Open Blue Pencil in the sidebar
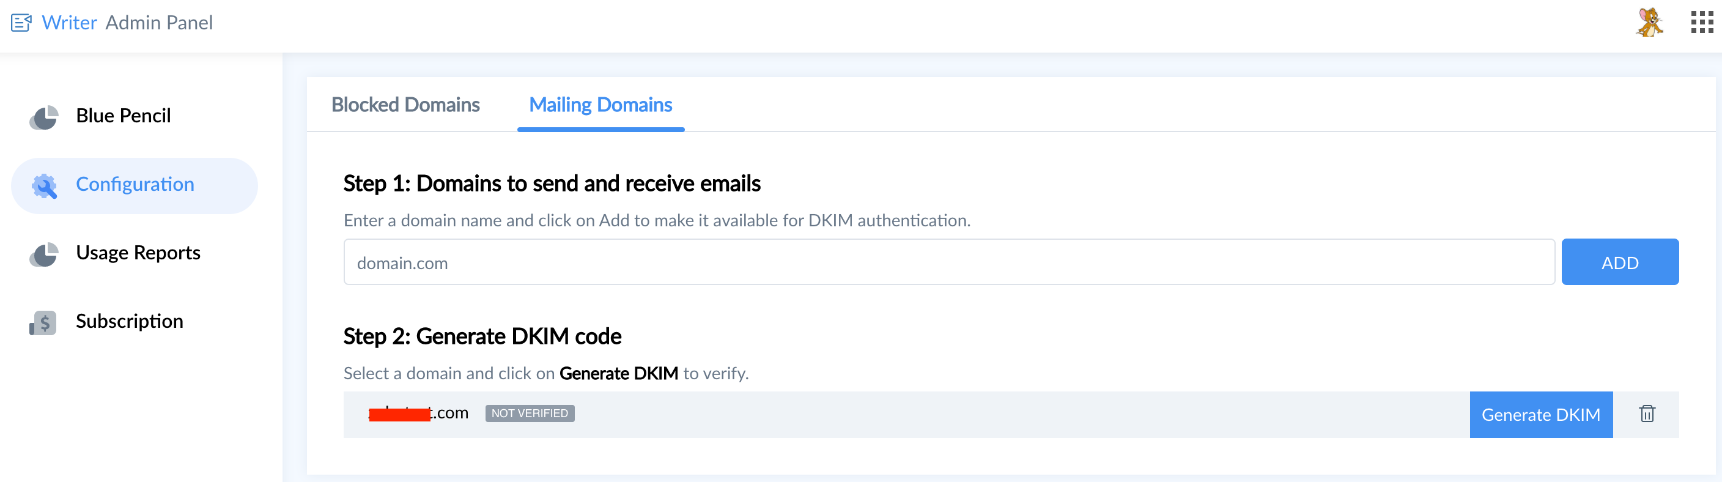Screen dimensions: 1722x482 click(123, 116)
